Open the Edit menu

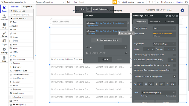click(69, 2)
